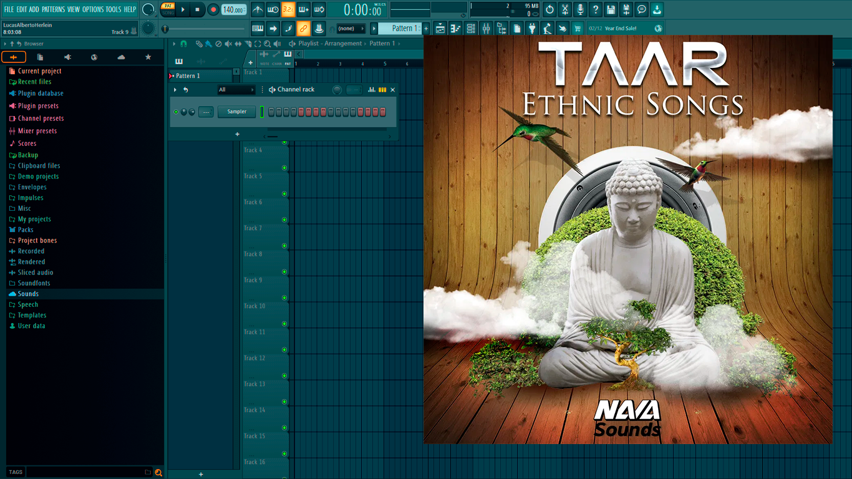Open the channel filter All dropdown

(236, 90)
